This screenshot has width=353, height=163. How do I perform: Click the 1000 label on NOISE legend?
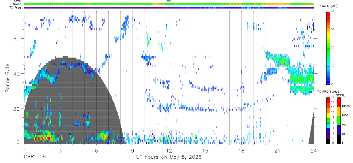pos(344,115)
